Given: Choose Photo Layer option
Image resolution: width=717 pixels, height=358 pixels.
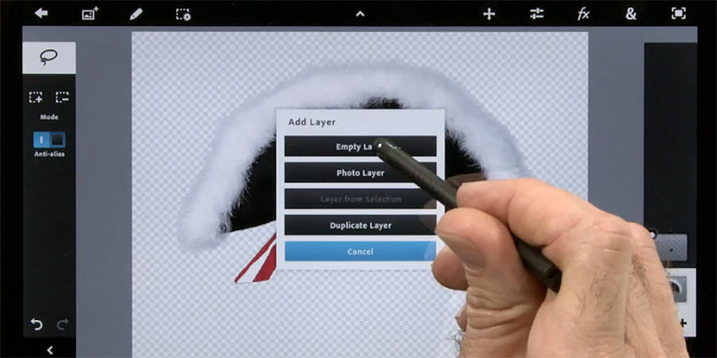Looking at the screenshot, I should pos(360,173).
